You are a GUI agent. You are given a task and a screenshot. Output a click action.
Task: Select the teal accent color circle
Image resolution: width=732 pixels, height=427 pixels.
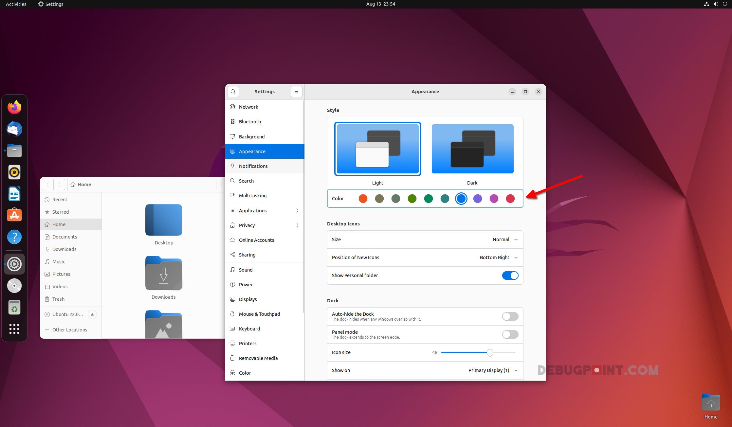click(x=445, y=198)
